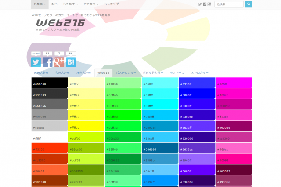Click the 86 Hatena bookmark count
The image size is (281, 187).
(x=71, y=54)
